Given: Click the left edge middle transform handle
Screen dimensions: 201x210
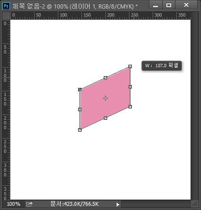Looking at the screenshot, I should click(80, 109).
